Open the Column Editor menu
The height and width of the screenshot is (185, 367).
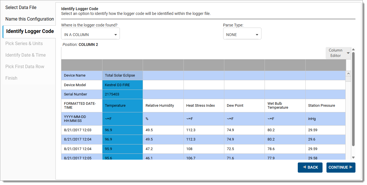click(x=338, y=53)
